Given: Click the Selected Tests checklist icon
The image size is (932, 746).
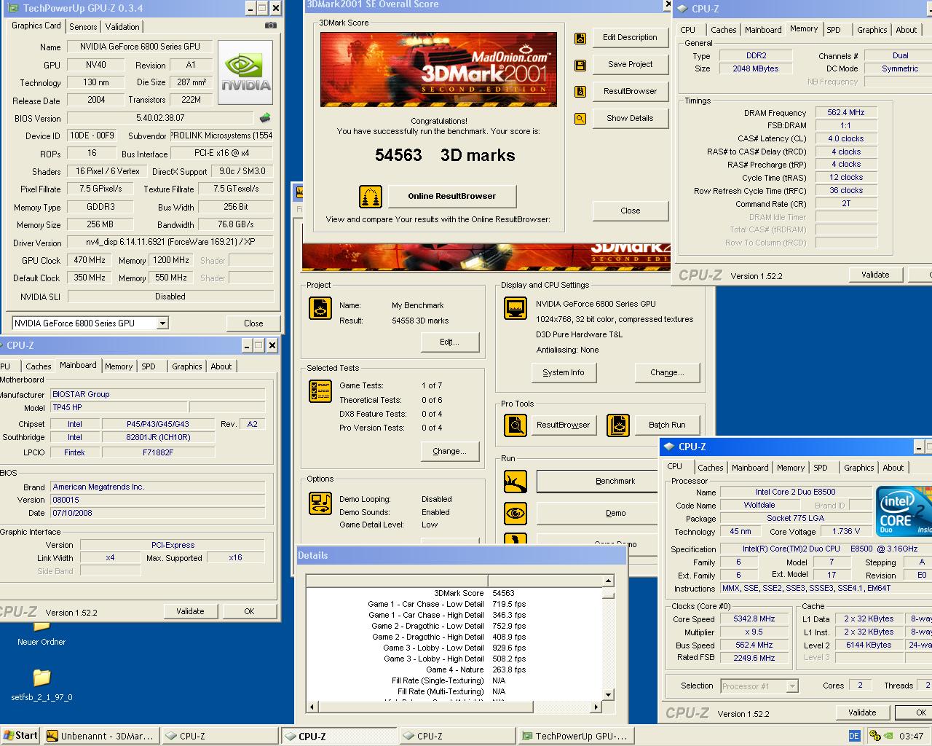Looking at the screenshot, I should [x=320, y=391].
